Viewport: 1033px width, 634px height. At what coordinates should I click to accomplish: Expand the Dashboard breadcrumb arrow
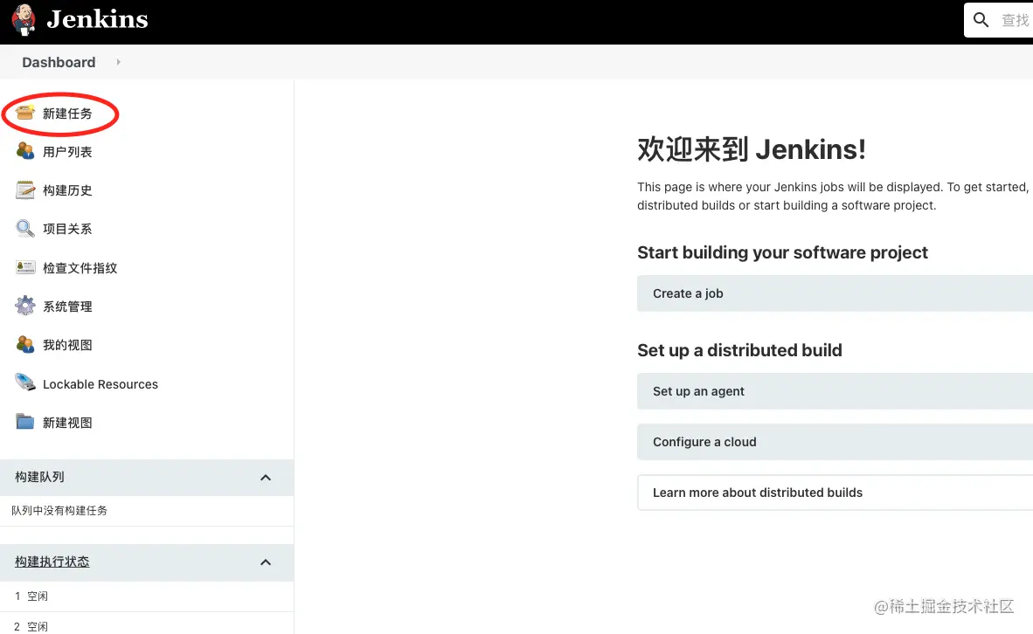pos(119,62)
